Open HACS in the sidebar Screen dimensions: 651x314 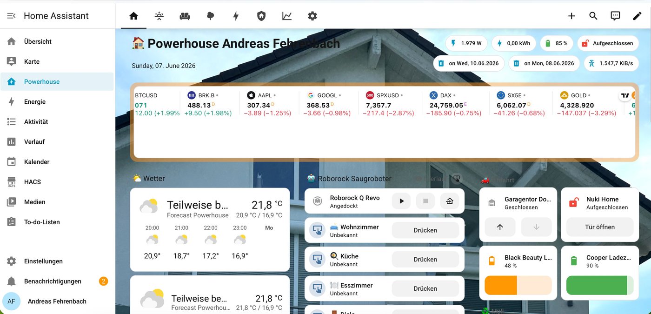point(57,182)
